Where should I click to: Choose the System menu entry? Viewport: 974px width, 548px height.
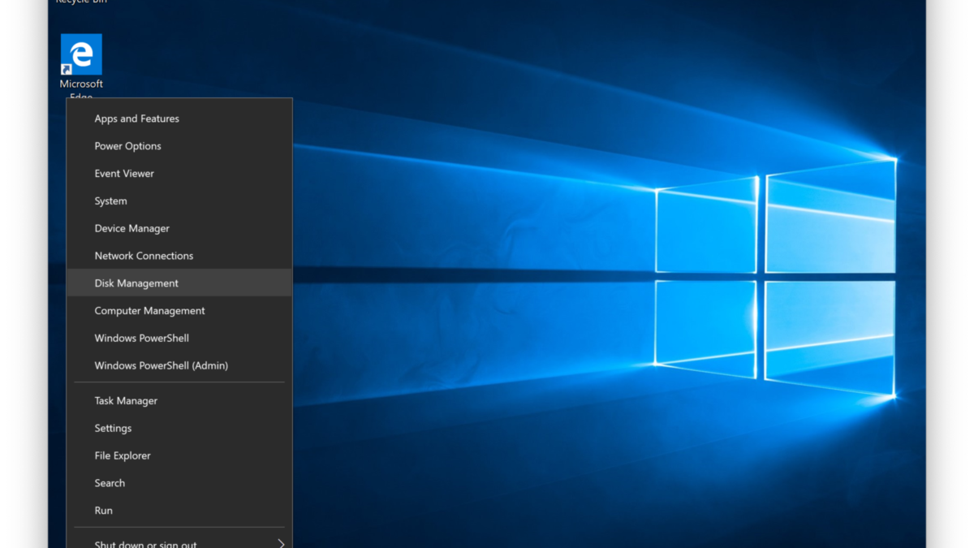tap(110, 201)
